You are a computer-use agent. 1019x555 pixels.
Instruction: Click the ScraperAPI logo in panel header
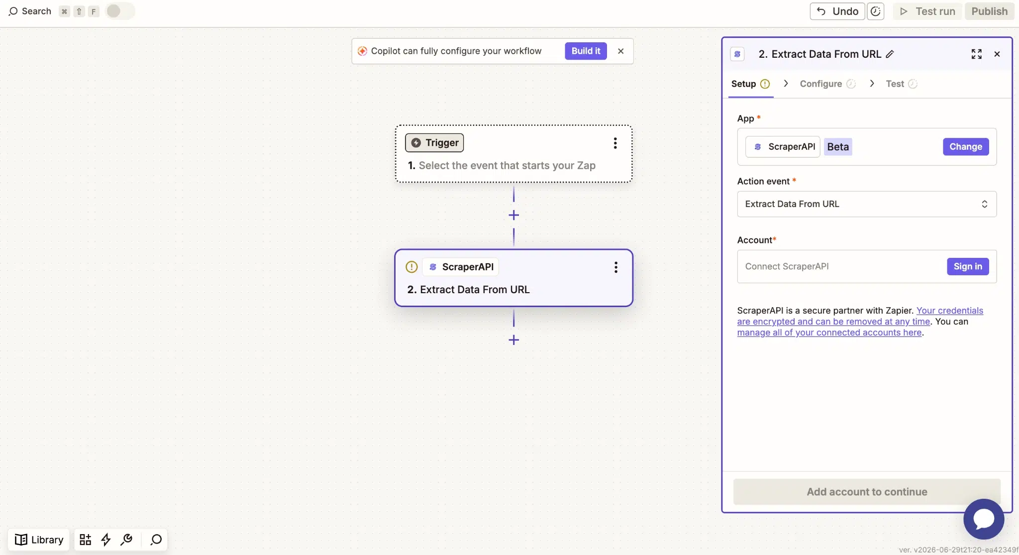coord(737,54)
